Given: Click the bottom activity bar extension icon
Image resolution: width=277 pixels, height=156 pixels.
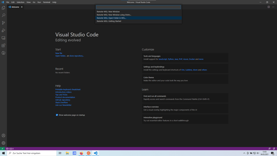Looking at the screenshot, I should coord(3,53).
